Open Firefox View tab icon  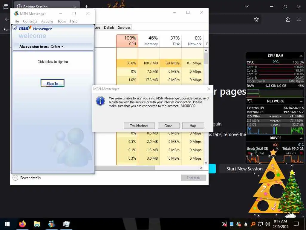[x=6, y=7]
